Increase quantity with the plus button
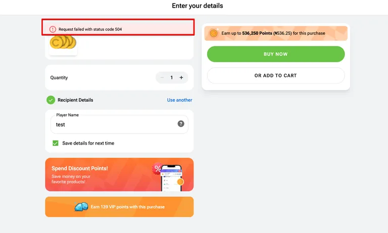This screenshot has width=388, height=233. coord(181,77)
